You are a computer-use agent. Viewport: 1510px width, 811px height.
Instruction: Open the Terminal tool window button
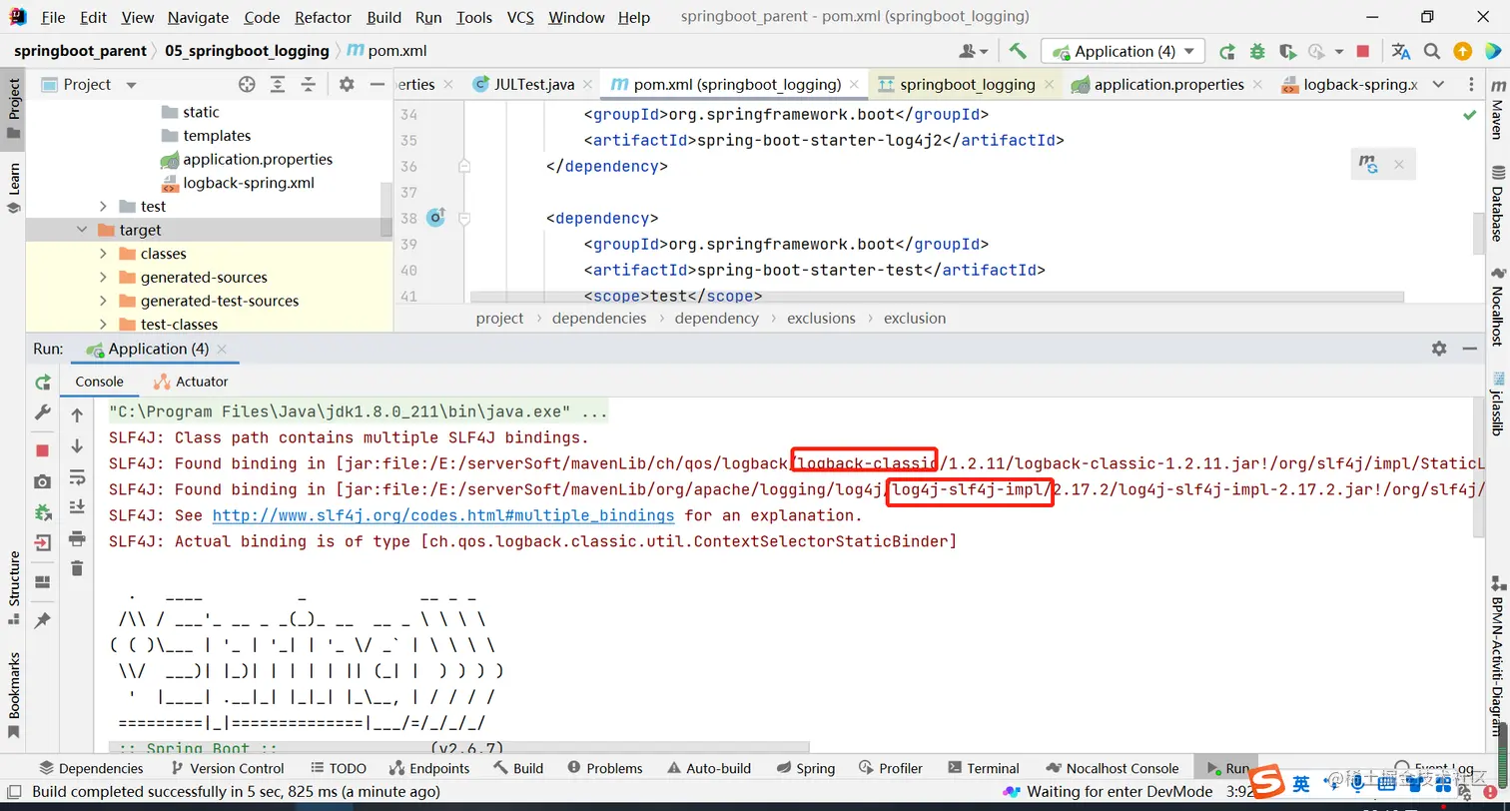(983, 768)
